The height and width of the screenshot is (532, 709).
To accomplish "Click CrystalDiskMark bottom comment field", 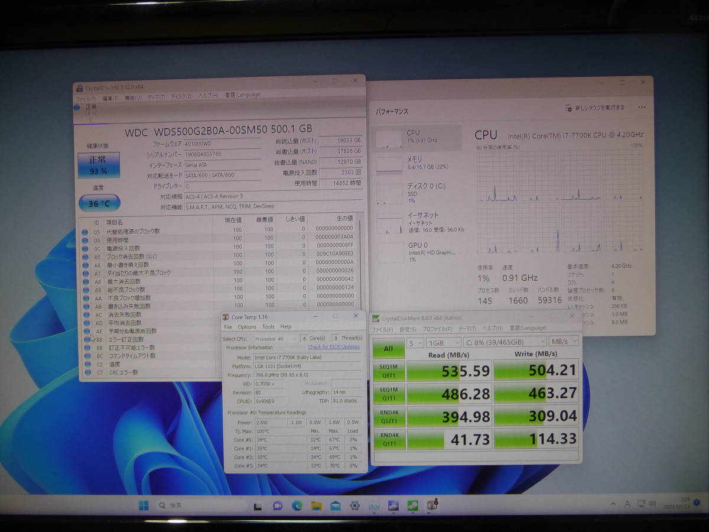I will point(476,456).
